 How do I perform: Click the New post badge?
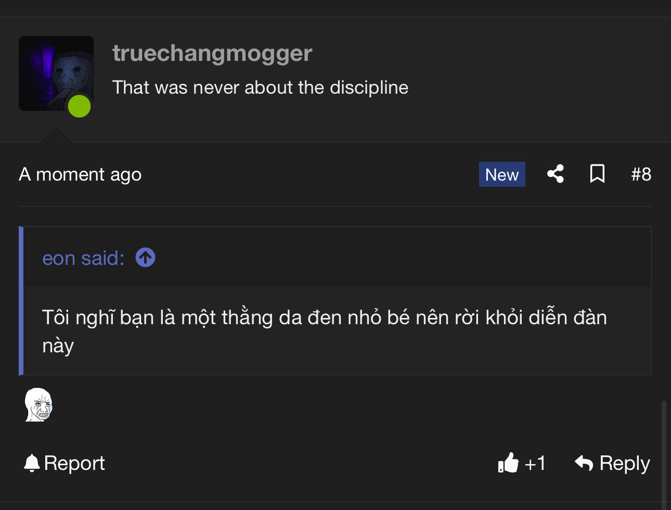pyautogui.click(x=502, y=174)
